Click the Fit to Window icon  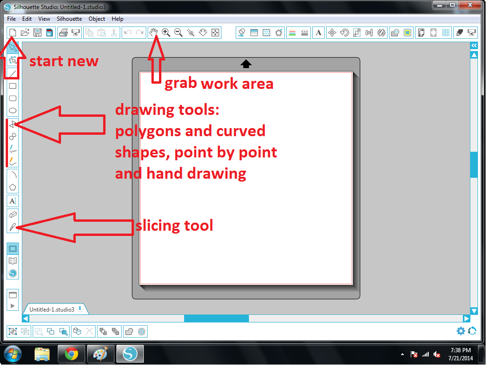click(x=215, y=33)
